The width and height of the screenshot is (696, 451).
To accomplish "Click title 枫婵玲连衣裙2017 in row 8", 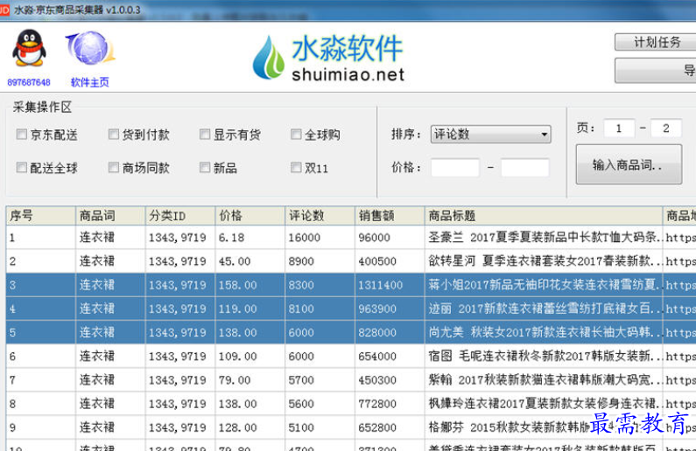I will (x=544, y=404).
